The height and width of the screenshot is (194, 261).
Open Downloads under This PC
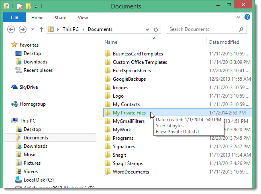(35, 146)
